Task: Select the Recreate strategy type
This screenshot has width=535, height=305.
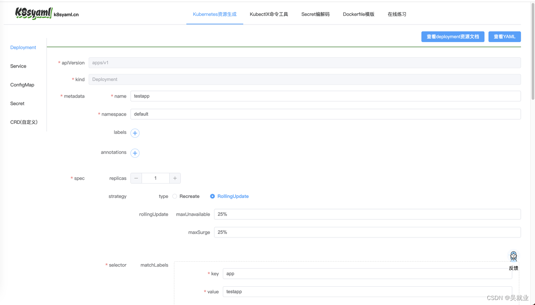Action: click(186, 196)
